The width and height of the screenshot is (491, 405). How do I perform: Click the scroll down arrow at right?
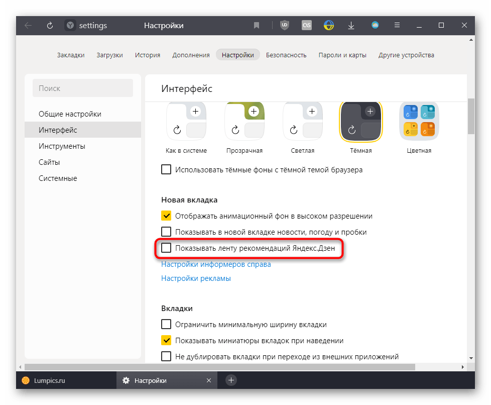tap(471, 358)
